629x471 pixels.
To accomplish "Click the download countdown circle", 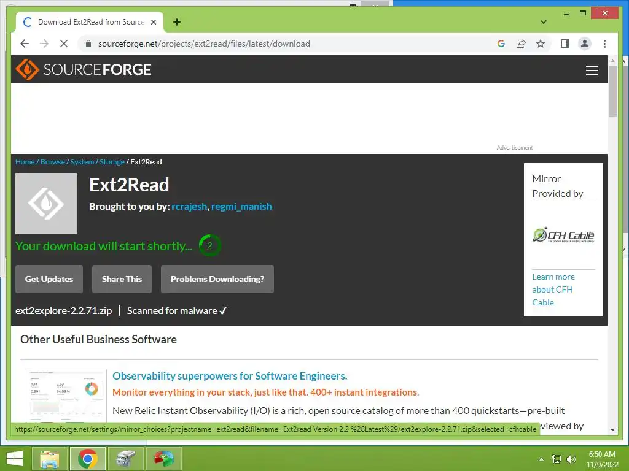I will (210, 245).
